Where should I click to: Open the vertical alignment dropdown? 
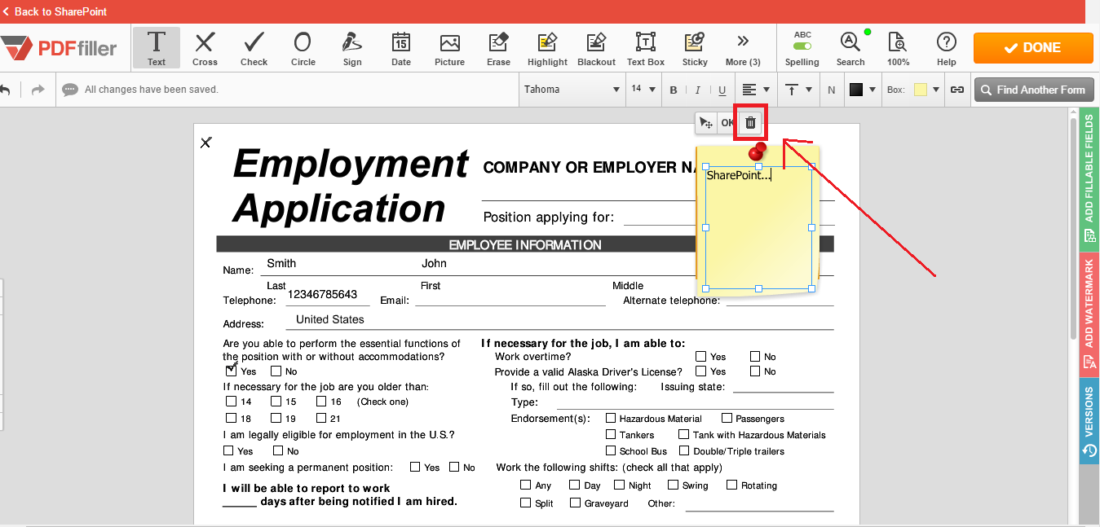pyautogui.click(x=799, y=90)
